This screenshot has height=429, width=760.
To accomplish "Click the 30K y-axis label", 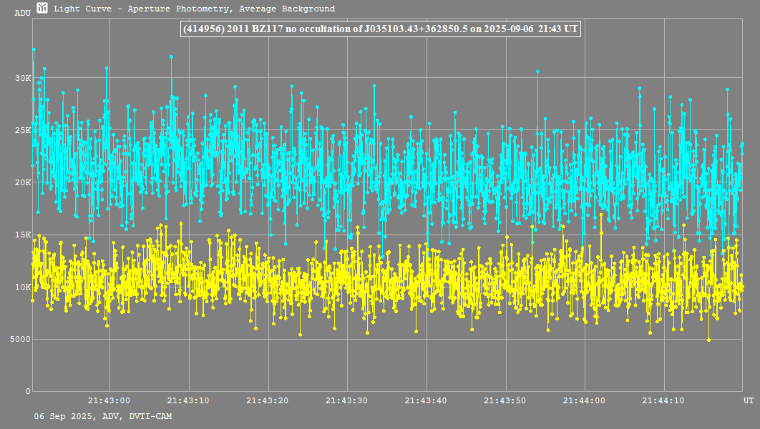I will tap(22, 78).
